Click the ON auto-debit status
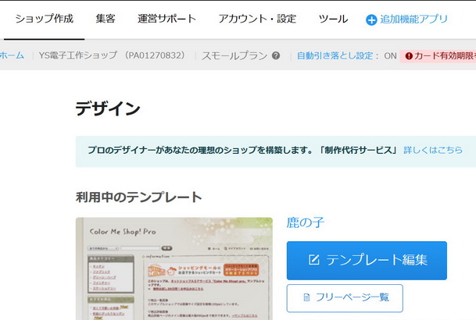The image size is (476, 320). (390, 56)
